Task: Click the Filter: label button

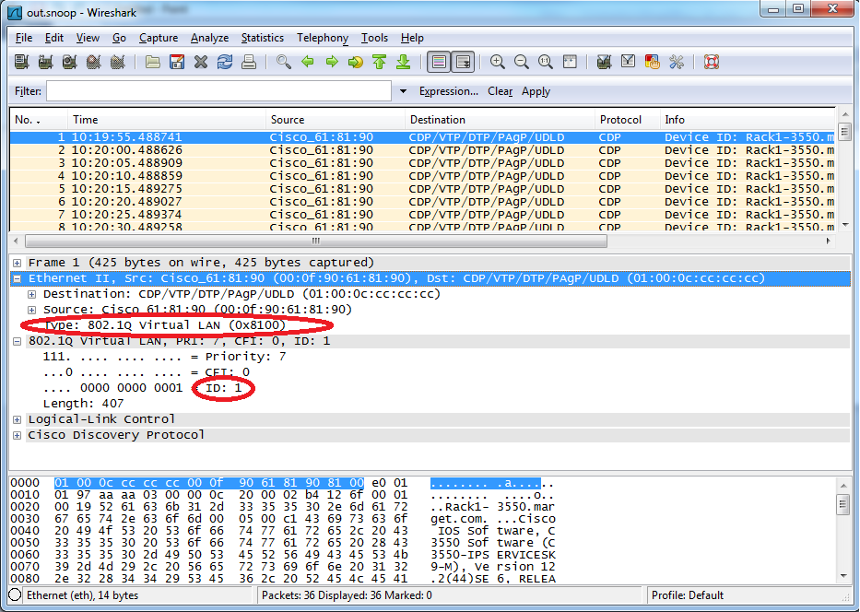Action: [28, 91]
